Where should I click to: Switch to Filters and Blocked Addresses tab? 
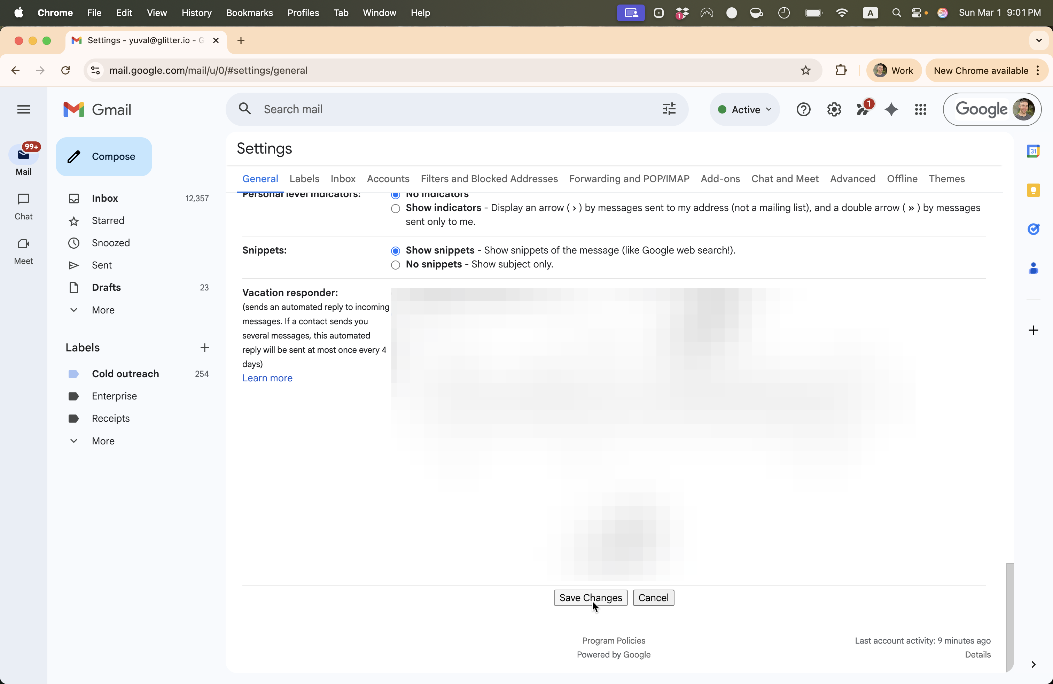click(x=489, y=179)
